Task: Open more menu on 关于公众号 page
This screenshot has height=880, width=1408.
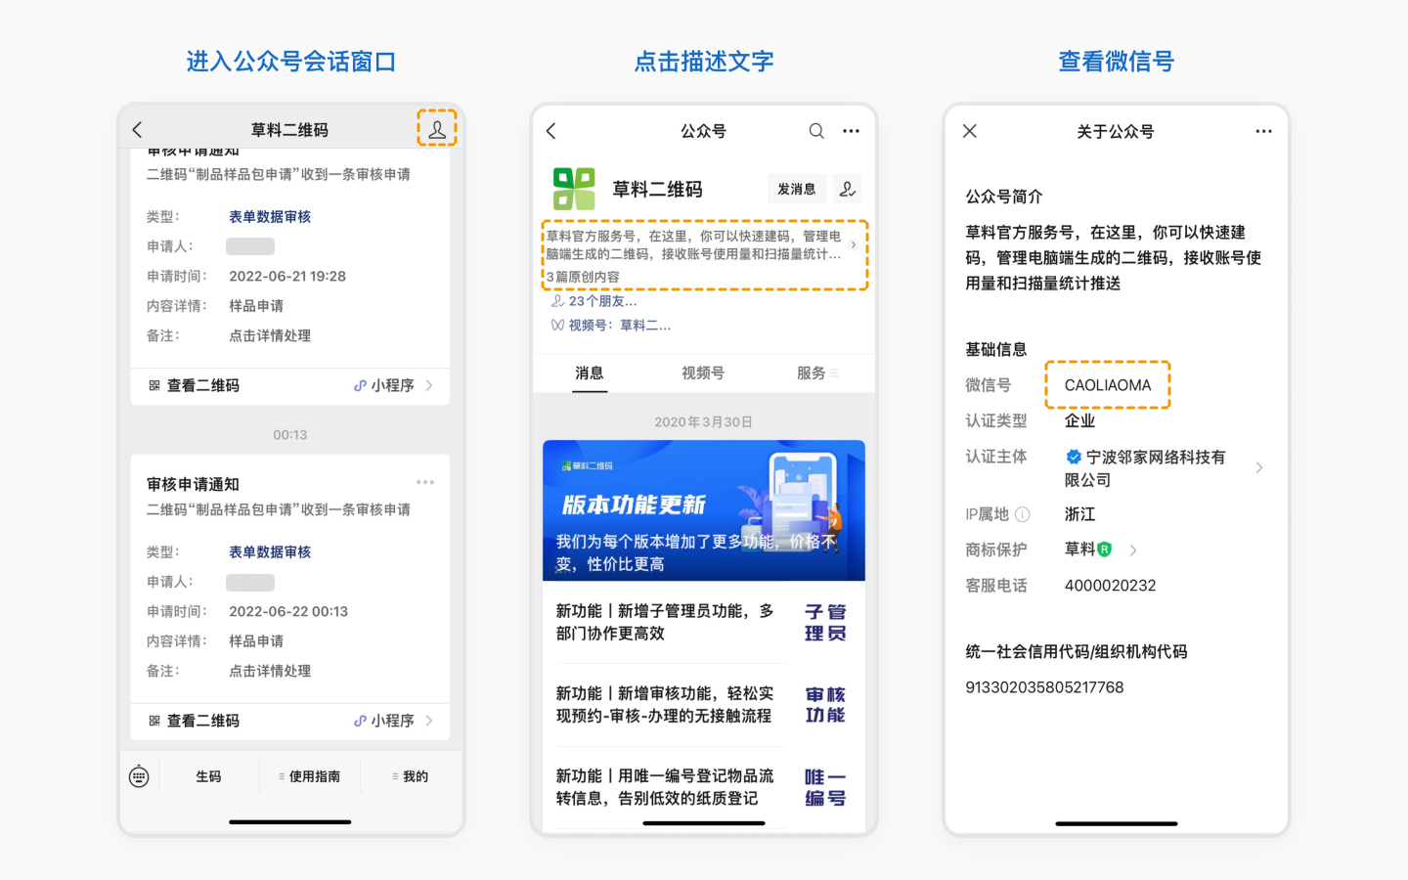Action: tap(1264, 131)
